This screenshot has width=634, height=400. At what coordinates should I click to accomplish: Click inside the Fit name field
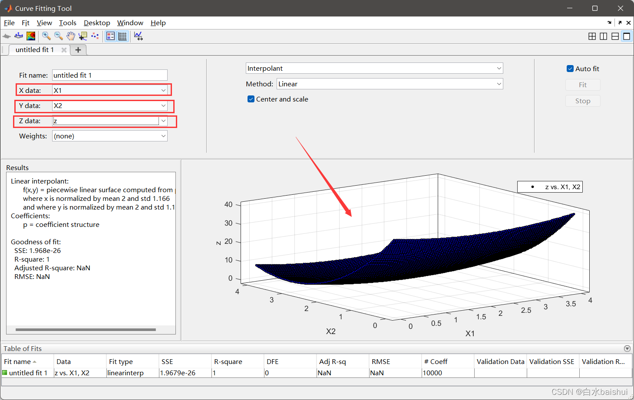coord(110,75)
